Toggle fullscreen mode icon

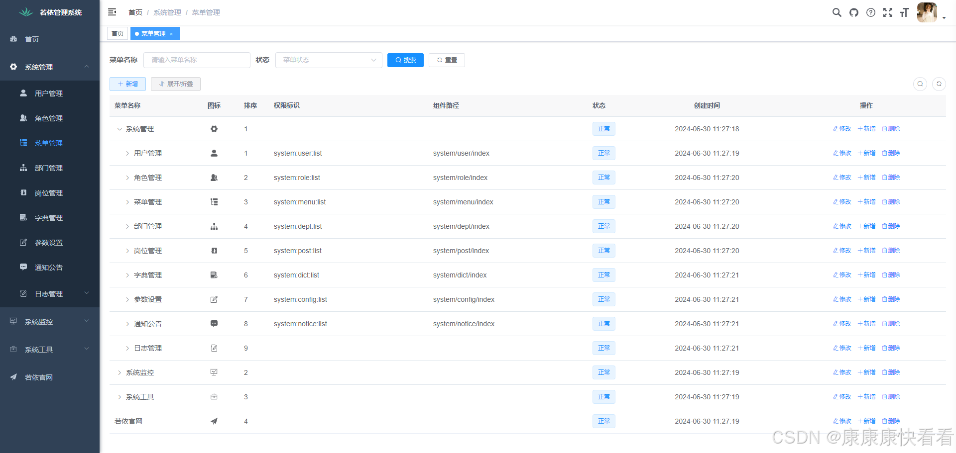click(888, 12)
